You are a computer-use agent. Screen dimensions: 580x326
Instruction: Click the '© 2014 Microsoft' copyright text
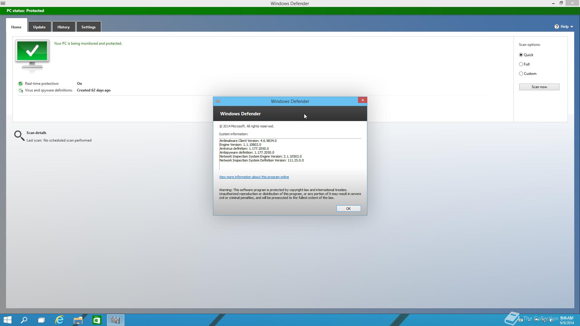[x=246, y=126]
